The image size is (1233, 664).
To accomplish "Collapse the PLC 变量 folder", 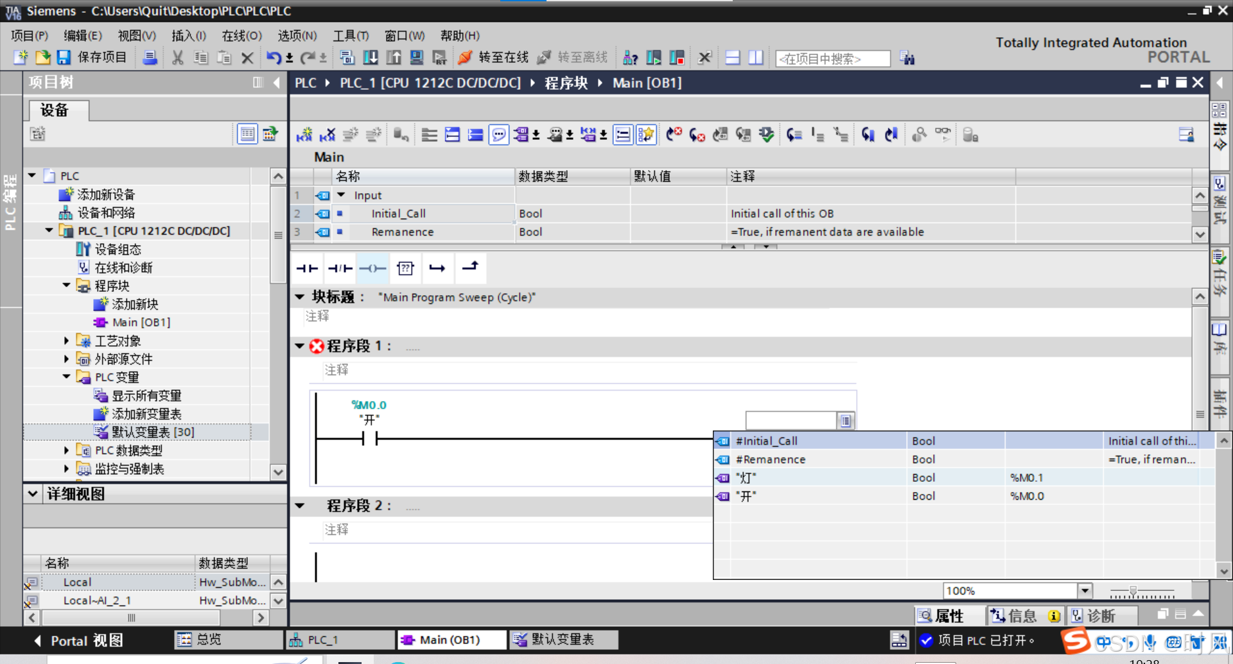I will pyautogui.click(x=67, y=377).
